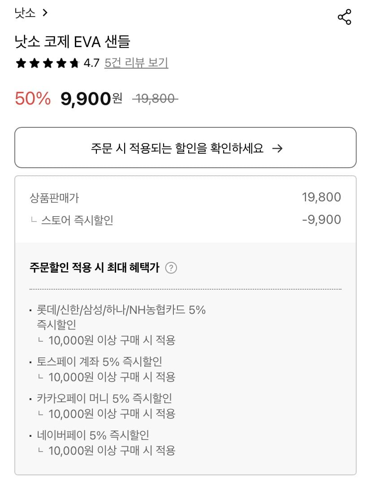Select the 롯데/신한/삼성 card discount item
This screenshot has width=371, height=487.
121,317
